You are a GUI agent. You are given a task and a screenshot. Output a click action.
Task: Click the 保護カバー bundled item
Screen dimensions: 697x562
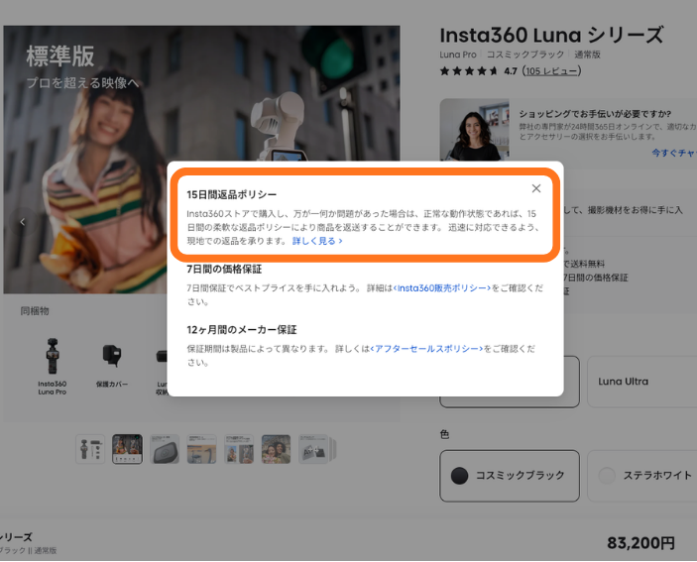(x=112, y=367)
